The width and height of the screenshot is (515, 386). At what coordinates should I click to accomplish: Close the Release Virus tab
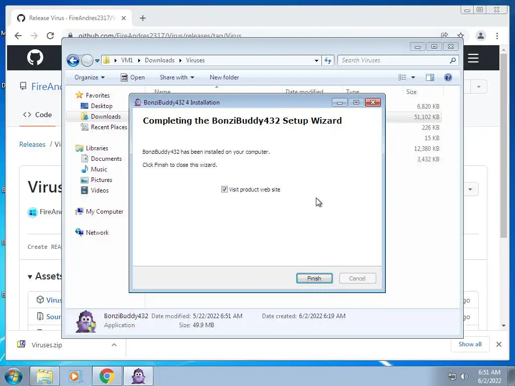(124, 18)
